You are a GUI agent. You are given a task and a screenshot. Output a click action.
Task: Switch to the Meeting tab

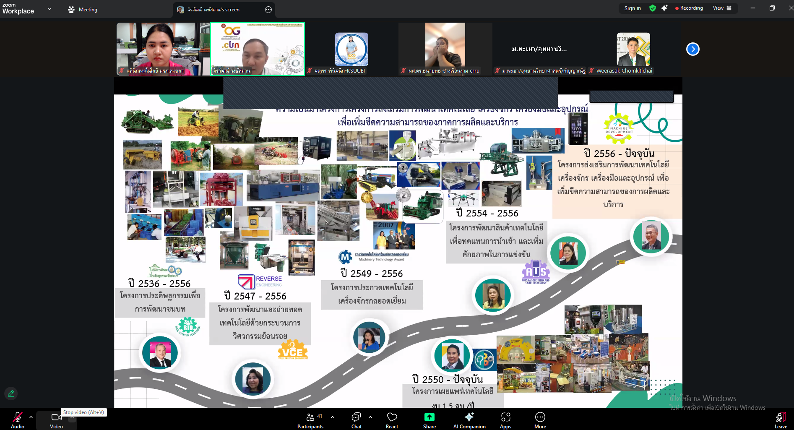coord(83,9)
